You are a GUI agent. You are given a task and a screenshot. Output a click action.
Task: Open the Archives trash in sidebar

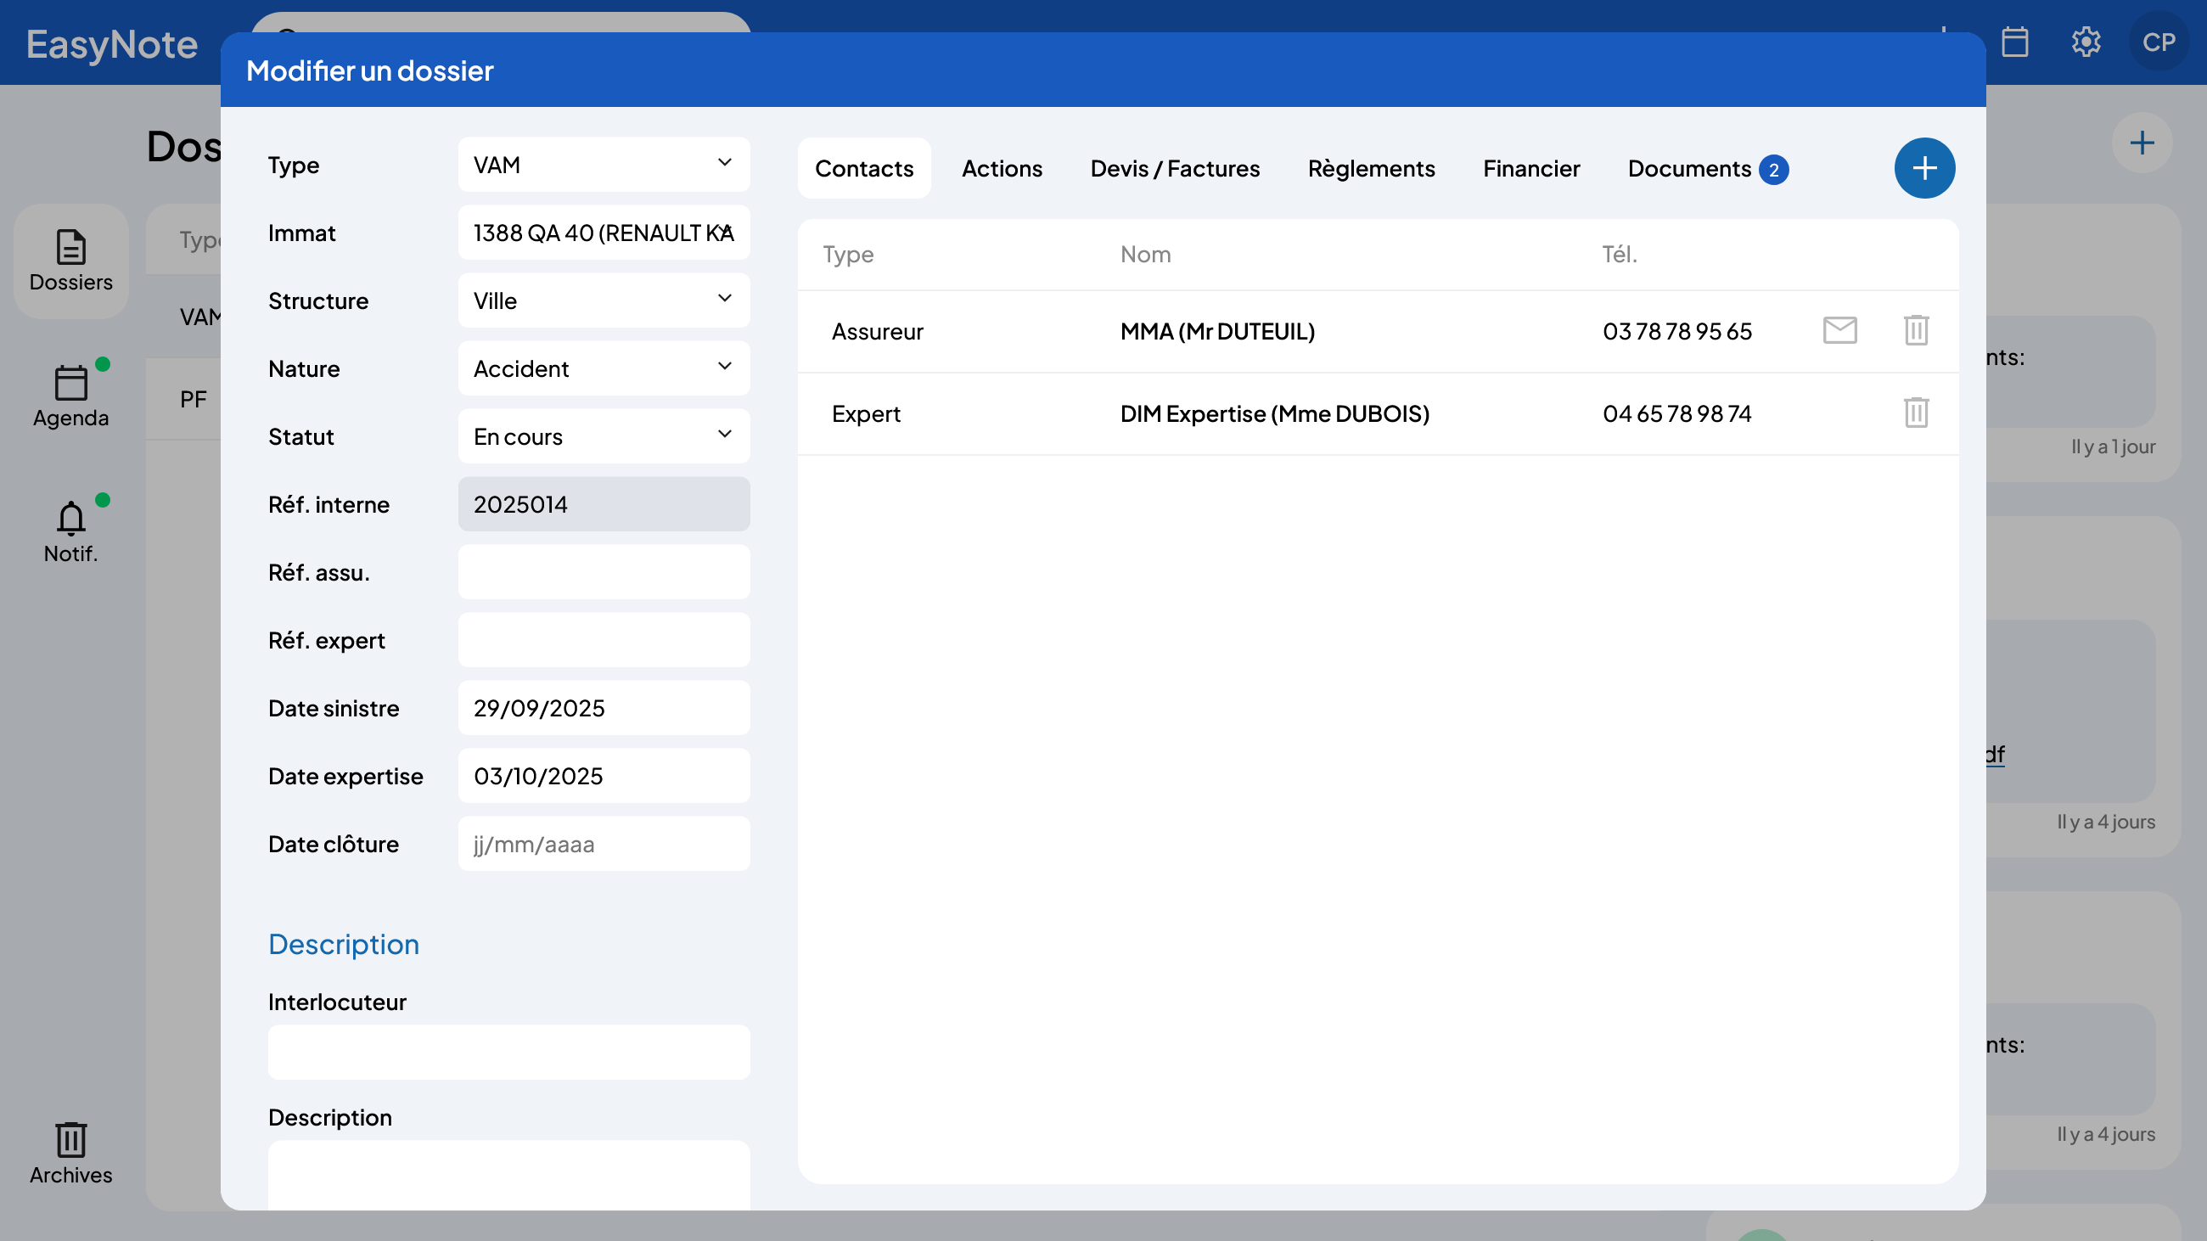(x=71, y=1153)
